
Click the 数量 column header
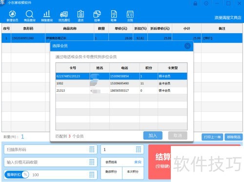tap(101, 28)
